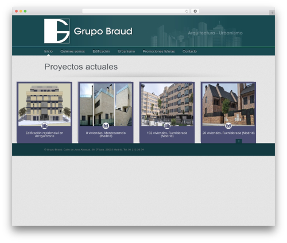Open the Urbanismo menu item
This screenshot has height=243, width=287.
[x=126, y=51]
